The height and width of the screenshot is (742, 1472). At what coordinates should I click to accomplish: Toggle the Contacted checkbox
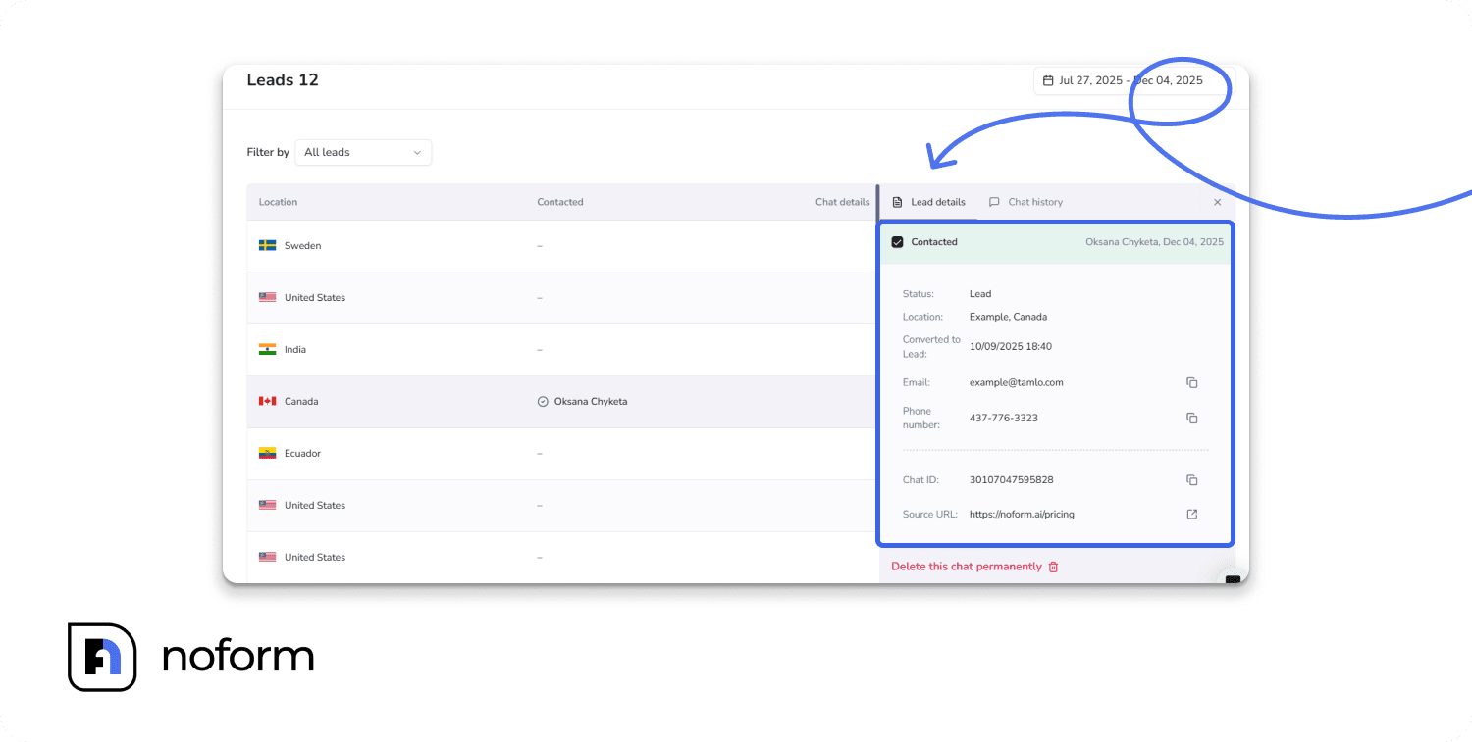coord(897,241)
